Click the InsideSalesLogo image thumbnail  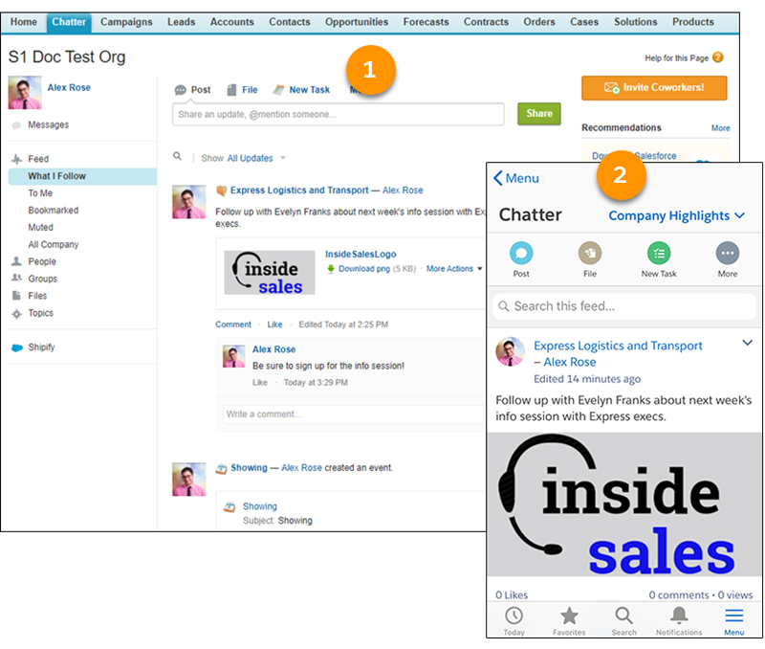pos(270,273)
